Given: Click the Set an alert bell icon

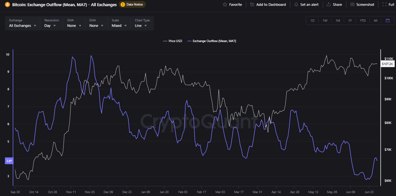Looking at the screenshot, I should pyautogui.click(x=296, y=5).
